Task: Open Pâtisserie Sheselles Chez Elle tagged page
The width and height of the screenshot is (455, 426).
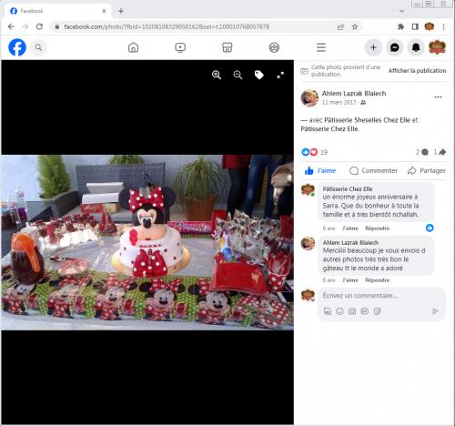Action: [367, 120]
